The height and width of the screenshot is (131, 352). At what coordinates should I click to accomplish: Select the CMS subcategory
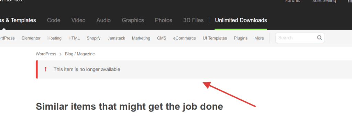[x=162, y=38]
